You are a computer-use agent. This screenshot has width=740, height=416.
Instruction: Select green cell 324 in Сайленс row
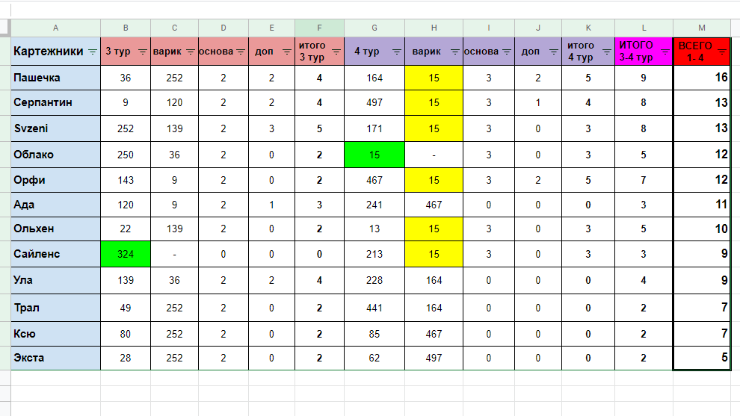point(126,254)
